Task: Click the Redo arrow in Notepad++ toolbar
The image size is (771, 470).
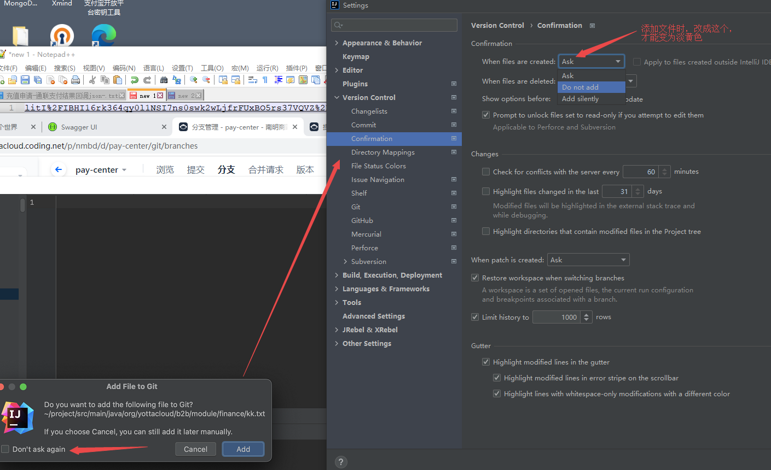Action: 147,80
